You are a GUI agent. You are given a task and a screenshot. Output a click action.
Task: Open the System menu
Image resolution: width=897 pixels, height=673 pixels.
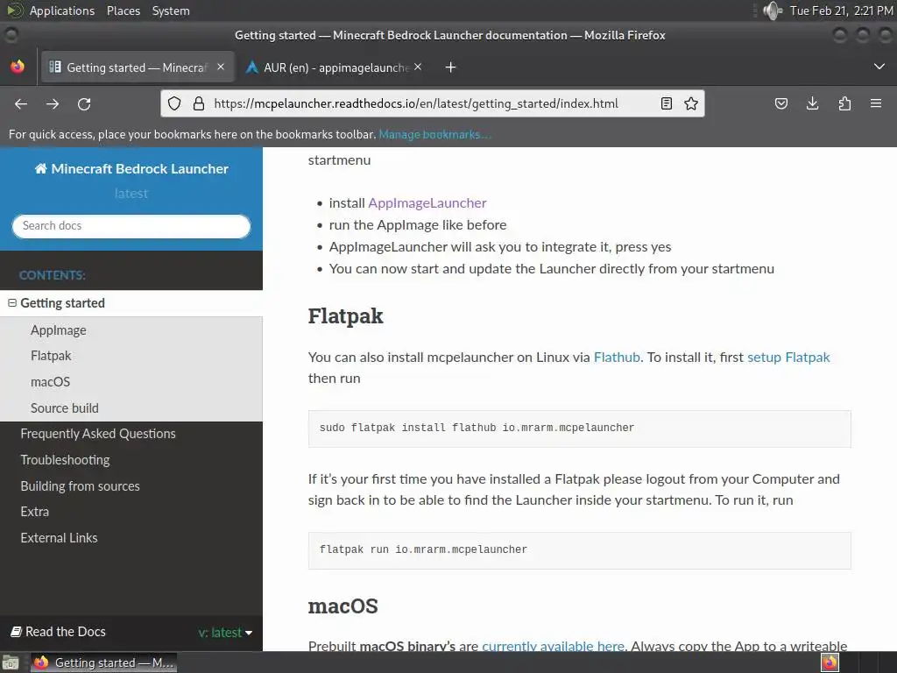click(x=171, y=11)
